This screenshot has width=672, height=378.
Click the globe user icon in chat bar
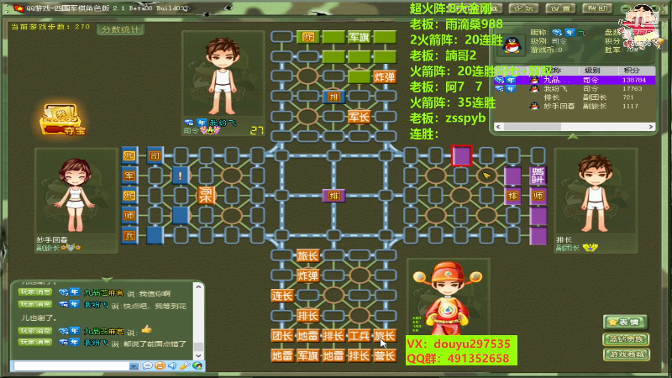coord(197,365)
